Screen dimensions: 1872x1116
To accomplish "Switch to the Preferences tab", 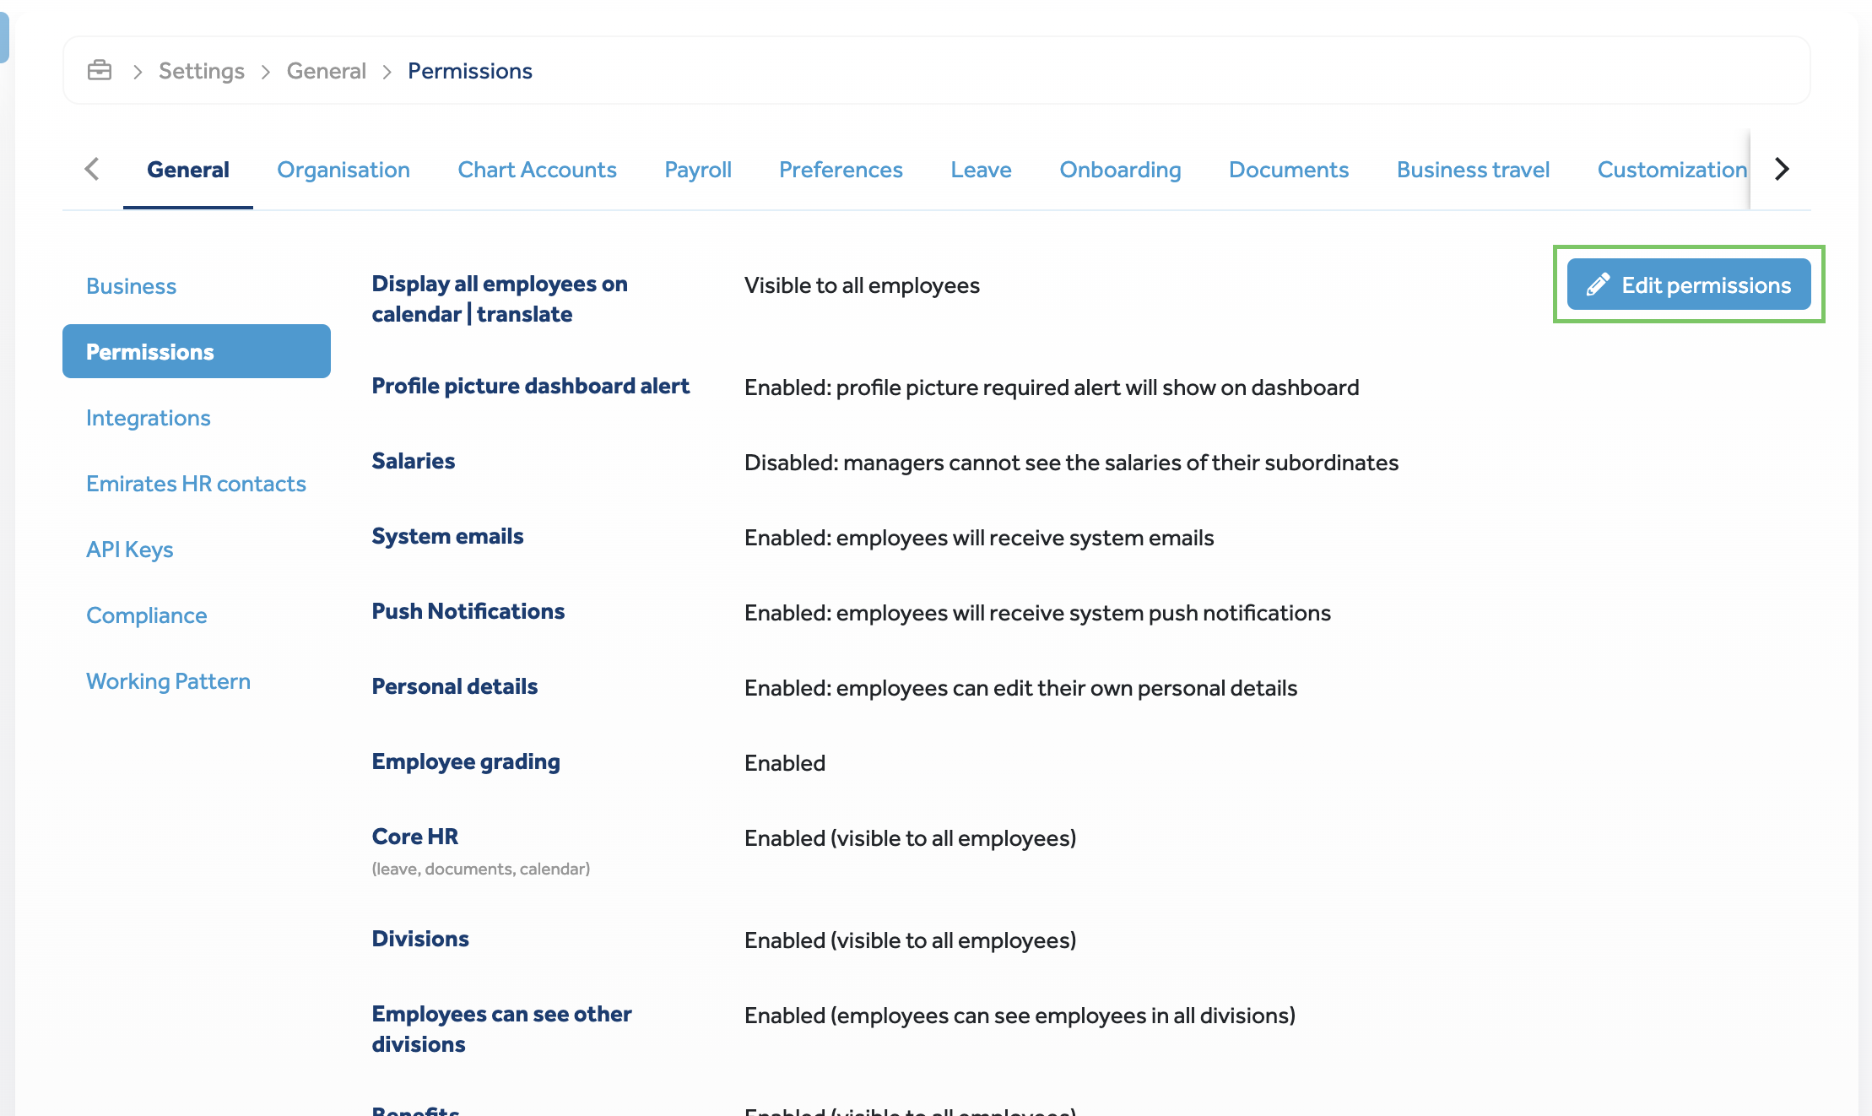I will 840,170.
